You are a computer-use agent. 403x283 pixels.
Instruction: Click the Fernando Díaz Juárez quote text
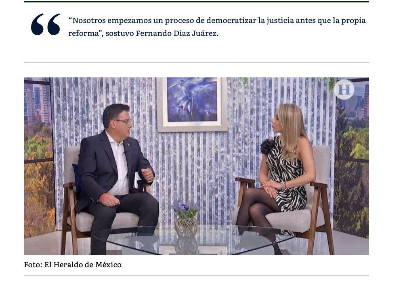(217, 27)
